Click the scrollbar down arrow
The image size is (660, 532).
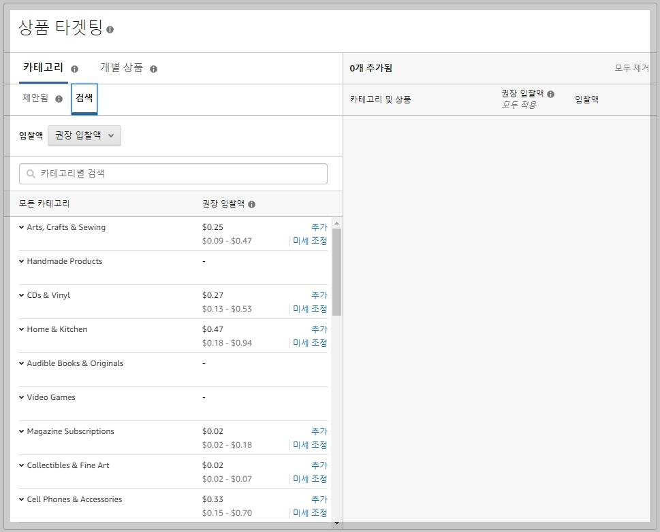[336, 523]
